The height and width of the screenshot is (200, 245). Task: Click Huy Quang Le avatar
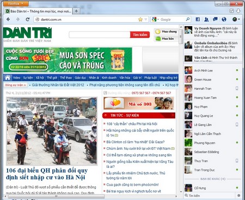point(188,116)
